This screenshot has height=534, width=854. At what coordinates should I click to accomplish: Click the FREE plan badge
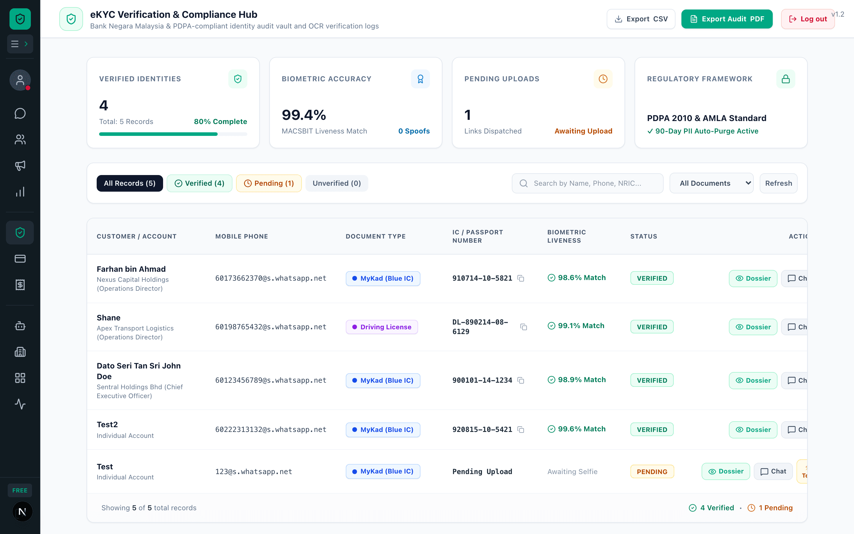coord(20,491)
